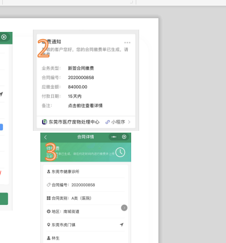Image resolution: width=226 pixels, height=243 pixels.
Task: Click the person icon before 林生
Action: coord(48,238)
